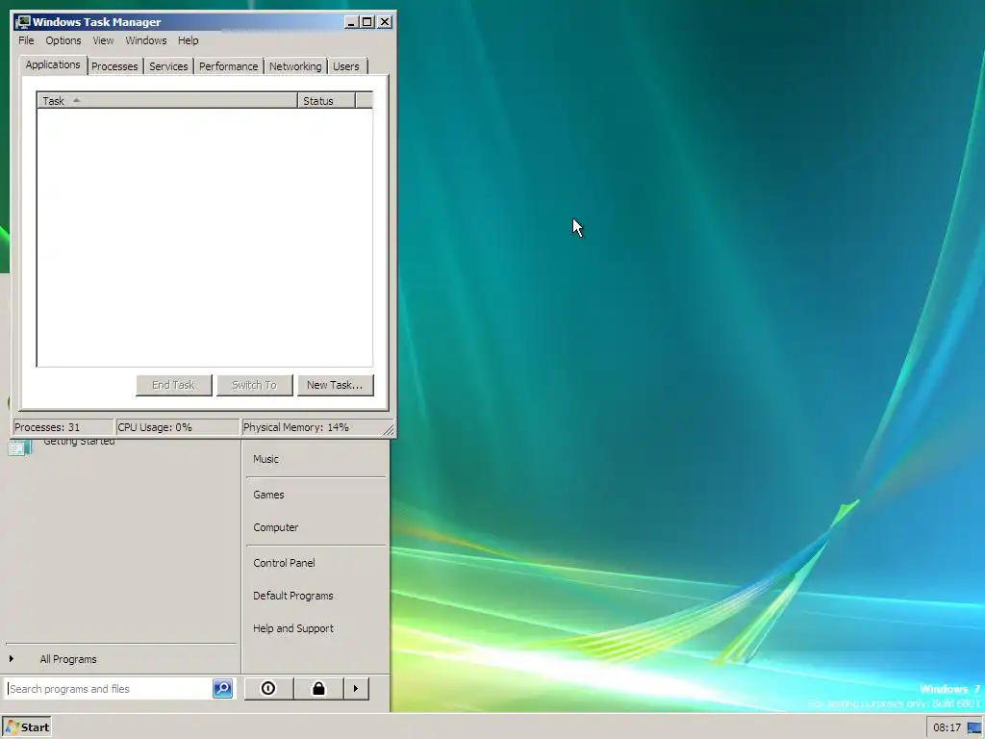Open the Windows menu in Task Manager
Viewport: 985px width, 739px height.
click(x=146, y=40)
